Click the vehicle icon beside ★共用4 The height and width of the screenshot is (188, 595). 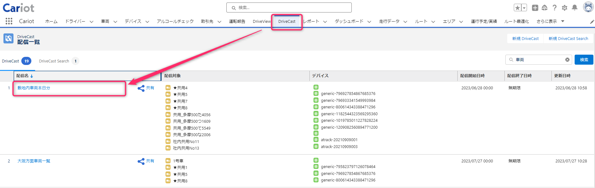click(168, 88)
